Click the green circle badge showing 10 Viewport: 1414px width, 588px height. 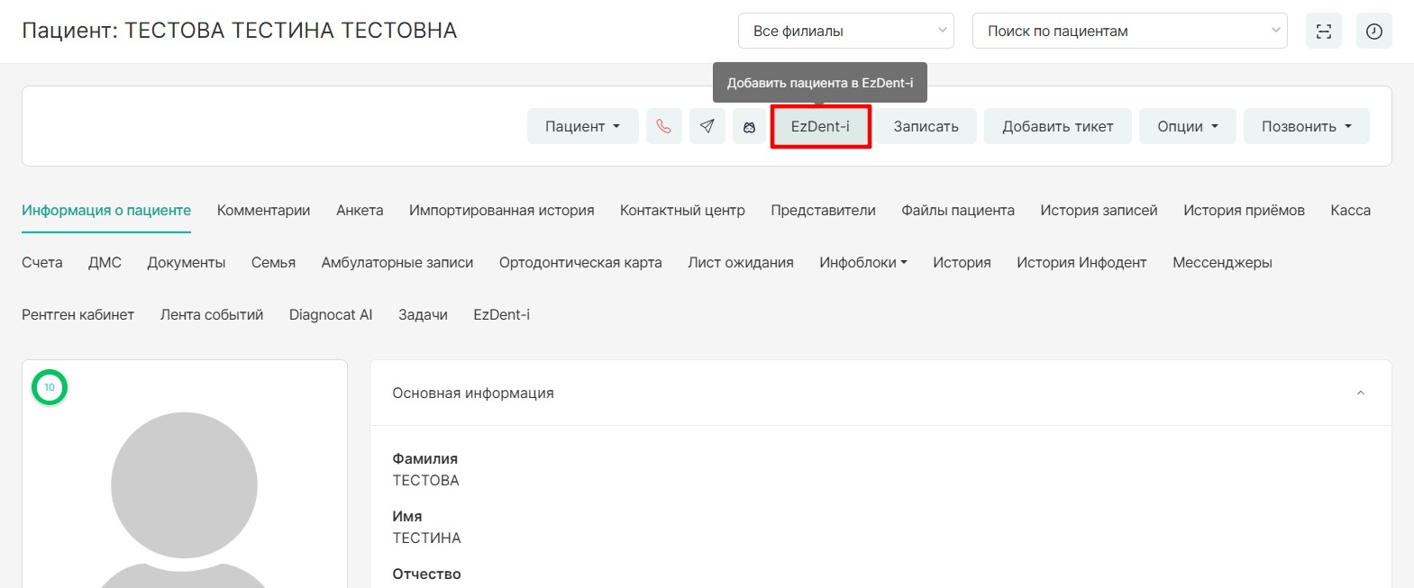tap(50, 387)
